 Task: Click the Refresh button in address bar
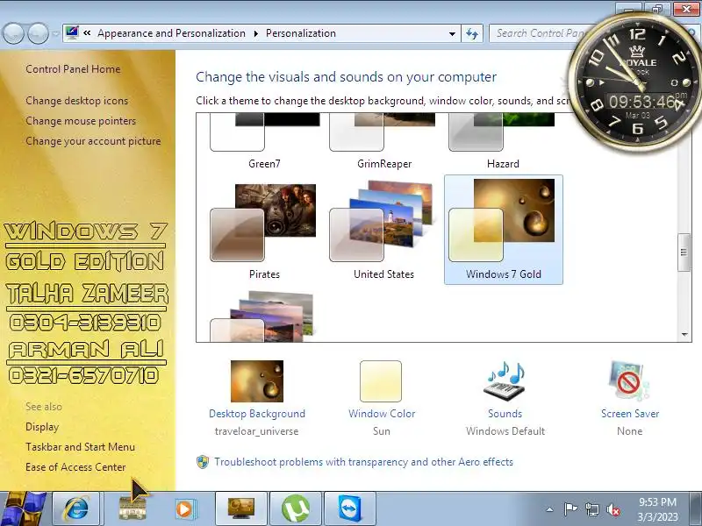(x=472, y=33)
